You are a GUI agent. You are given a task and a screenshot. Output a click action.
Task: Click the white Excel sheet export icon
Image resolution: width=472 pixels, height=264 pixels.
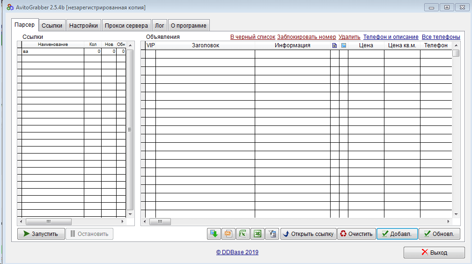[243, 234]
